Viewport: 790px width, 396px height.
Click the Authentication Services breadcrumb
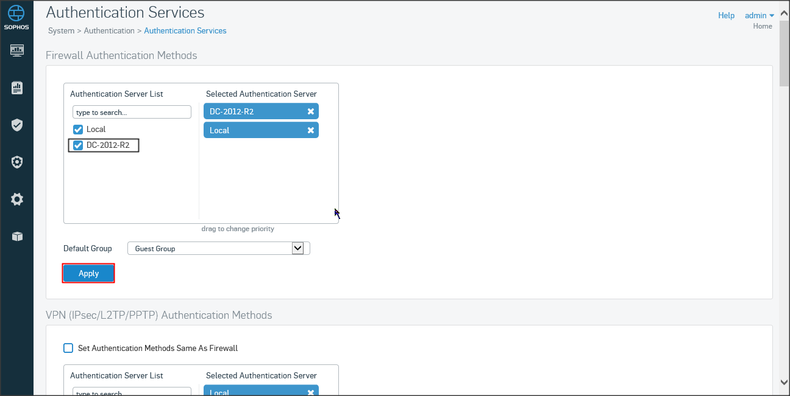coord(185,30)
